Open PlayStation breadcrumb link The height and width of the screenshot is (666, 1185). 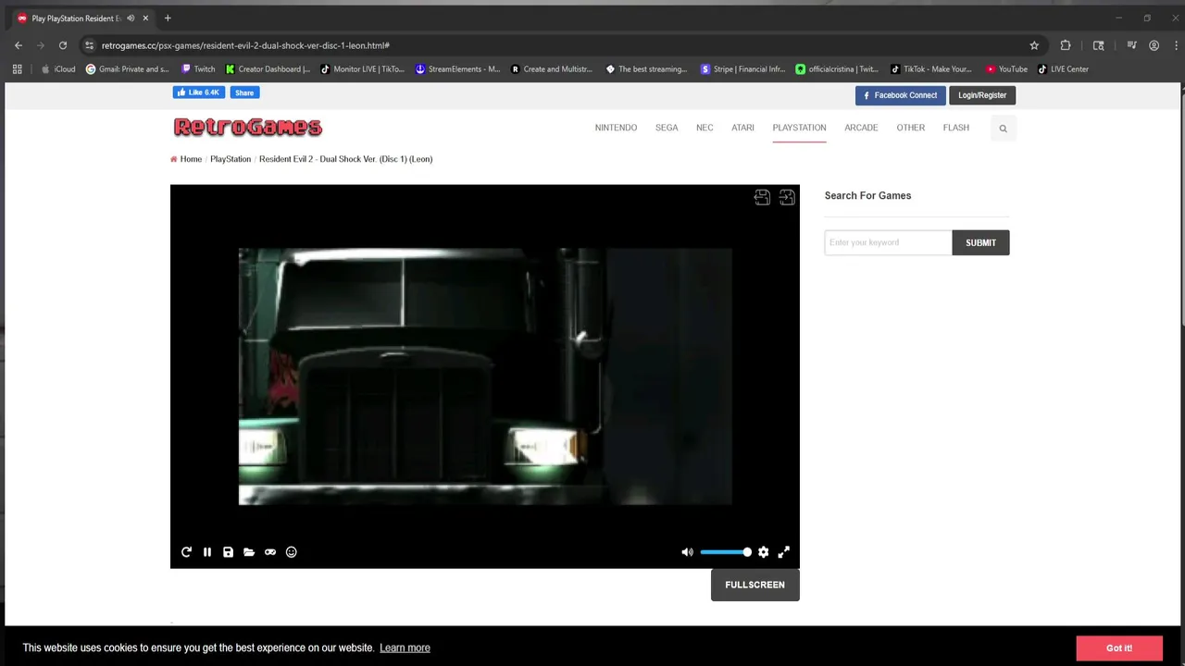coord(231,159)
